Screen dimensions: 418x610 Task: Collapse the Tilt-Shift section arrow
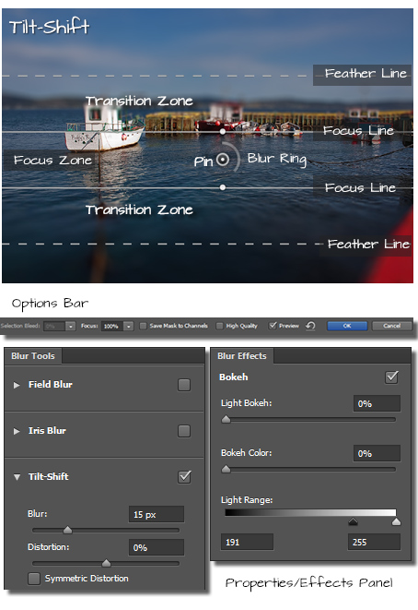[x=17, y=477]
